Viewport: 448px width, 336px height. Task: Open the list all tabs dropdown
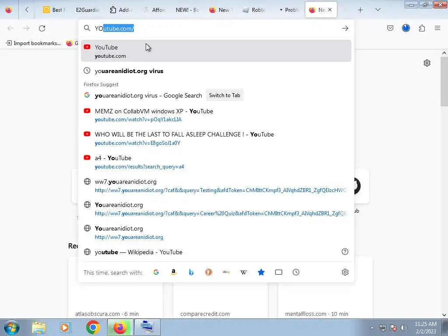[x=378, y=10]
